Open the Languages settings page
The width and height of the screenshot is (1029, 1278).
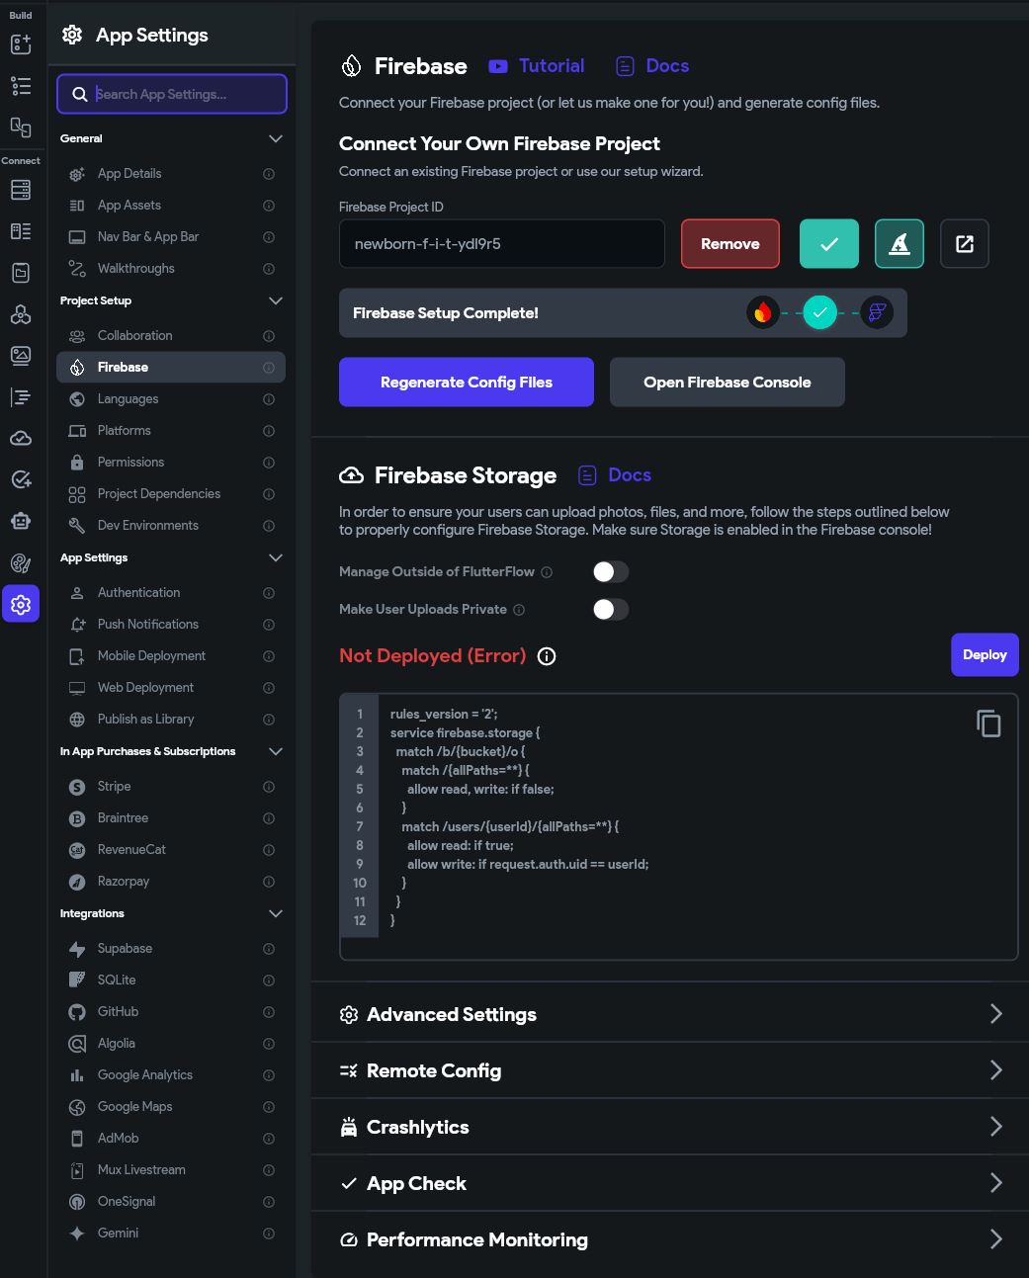(x=171, y=399)
